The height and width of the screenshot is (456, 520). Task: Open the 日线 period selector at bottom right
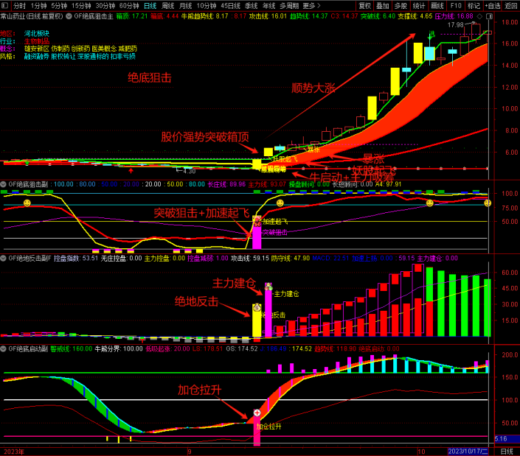(507, 451)
